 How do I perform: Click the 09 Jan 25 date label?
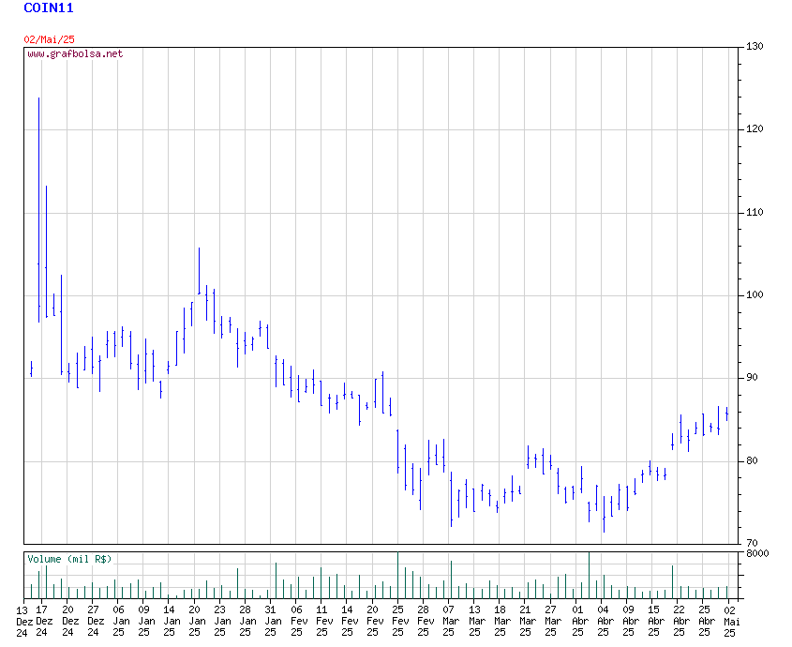pos(144,622)
